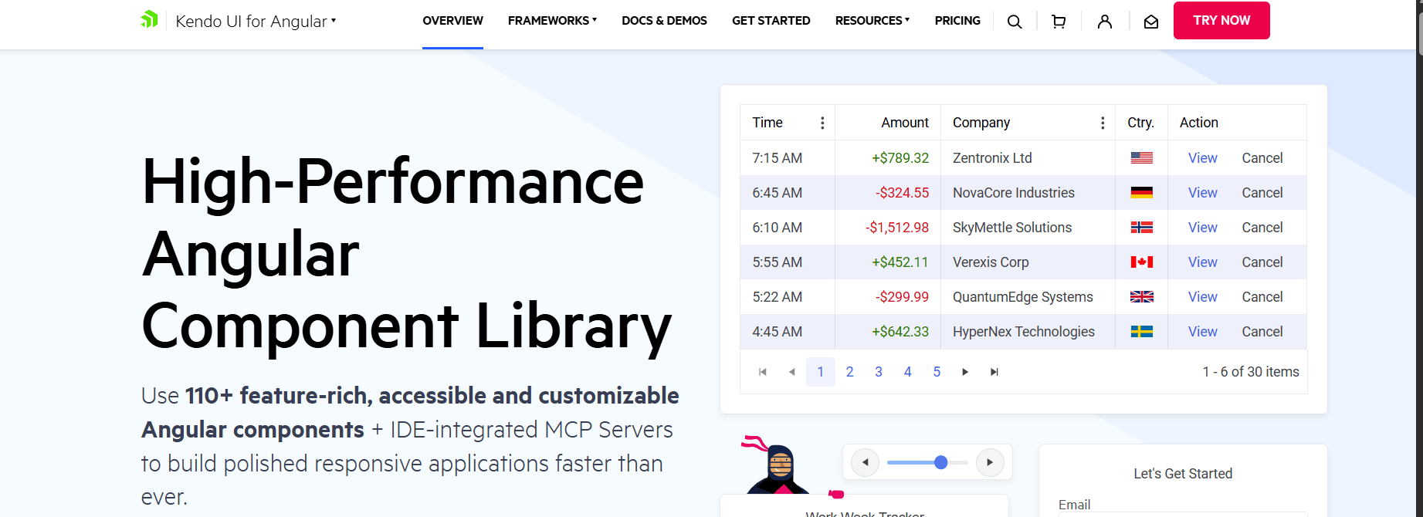Select page 4 in grid pager
This screenshot has width=1423, height=517.
coord(908,372)
